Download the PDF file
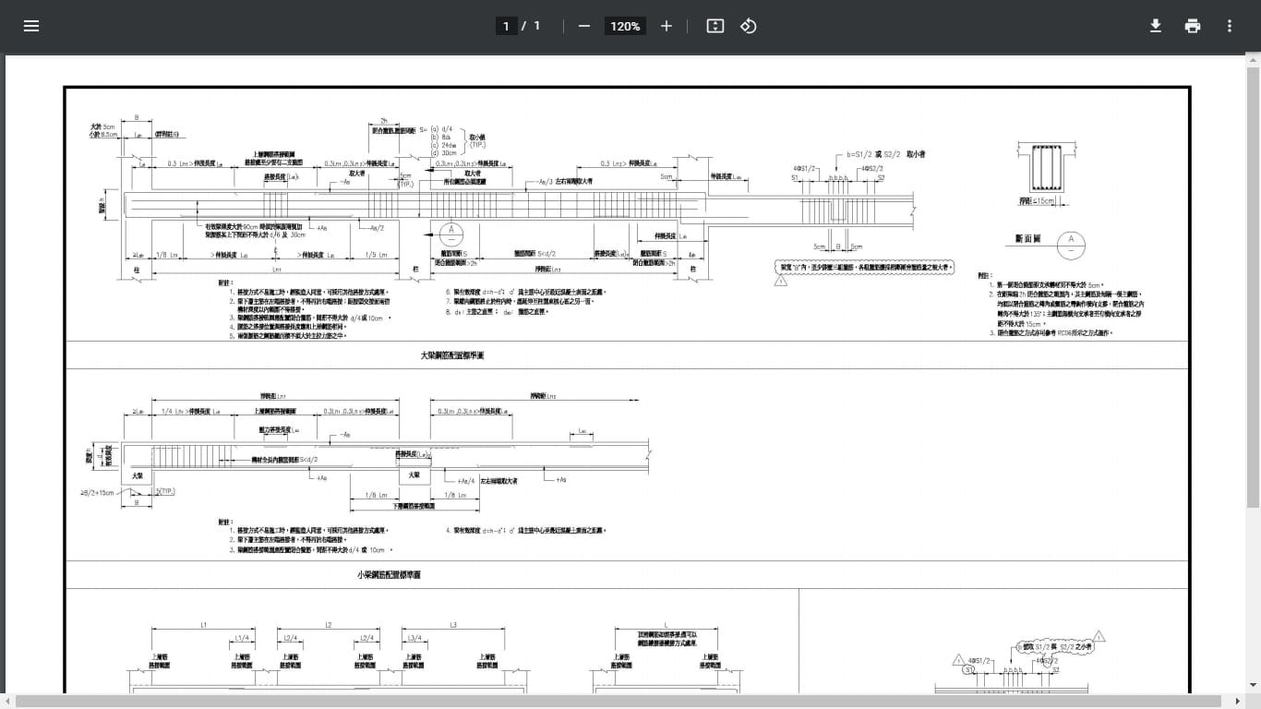This screenshot has height=709, width=1261. pos(1155,26)
